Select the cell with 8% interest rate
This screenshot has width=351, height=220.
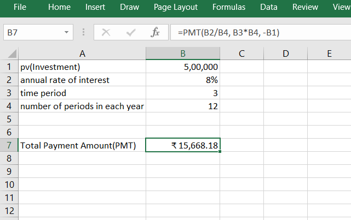pos(183,80)
